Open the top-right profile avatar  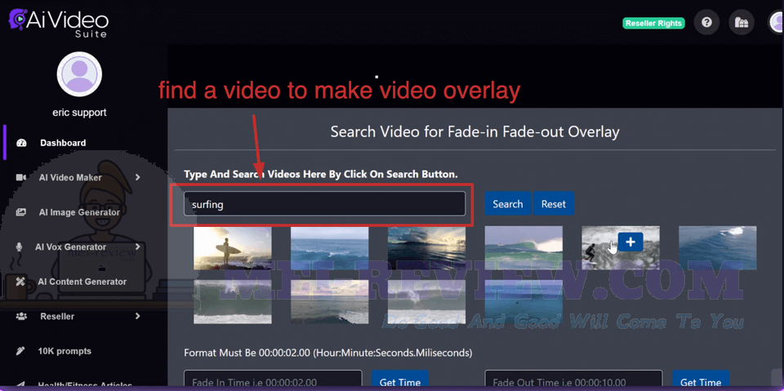[x=777, y=23]
